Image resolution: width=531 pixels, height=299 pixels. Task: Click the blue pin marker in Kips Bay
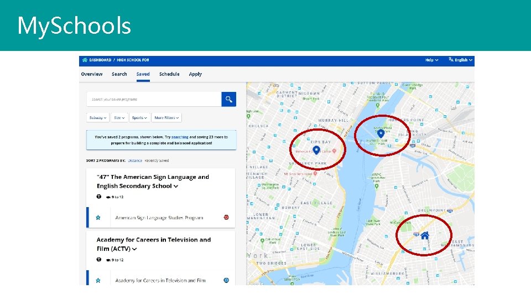[316, 150]
